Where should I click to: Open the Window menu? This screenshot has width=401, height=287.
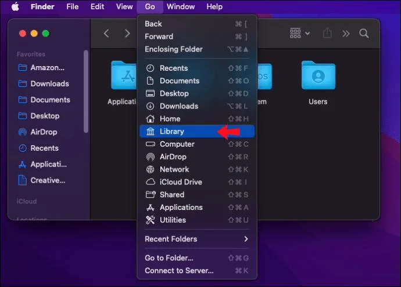pyautogui.click(x=181, y=6)
